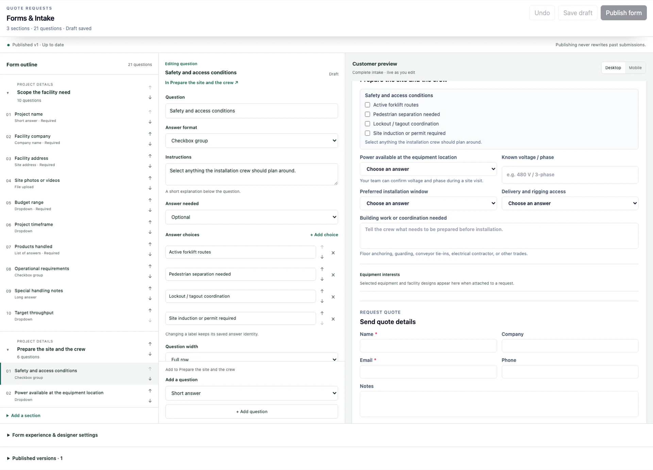Screen dimensions: 653x470
Task: Delete the 'Lockout / tagout coordination' choice
Action: tap(333, 297)
